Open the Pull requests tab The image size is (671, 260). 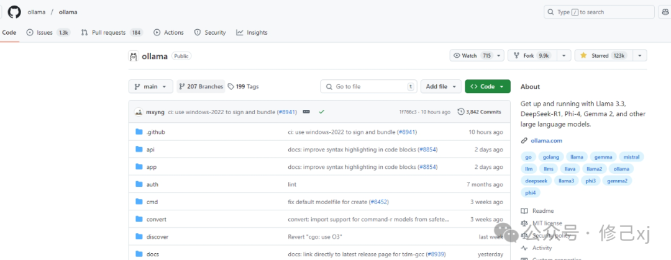112,32
